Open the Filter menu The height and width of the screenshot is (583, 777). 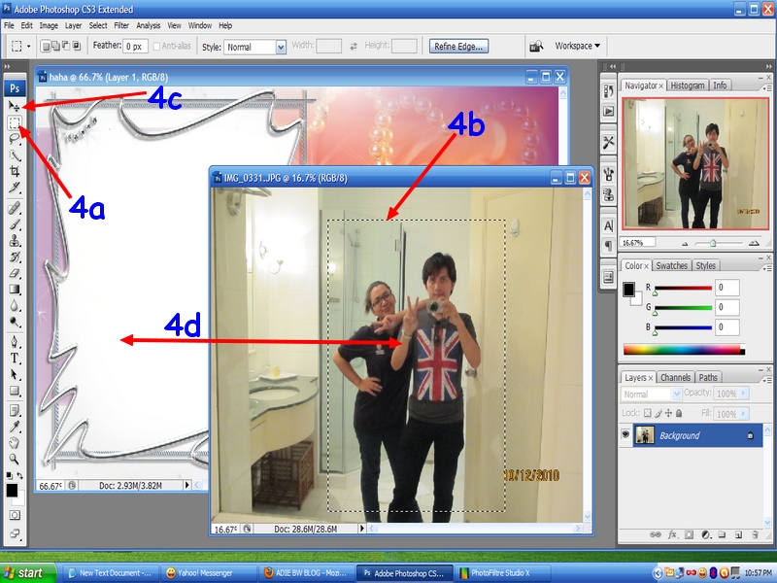pyautogui.click(x=120, y=25)
